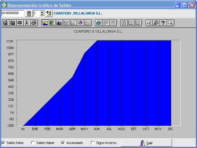Toggle the Acumulado checkbox
Viewport: 197px width, 148px height.
click(63, 143)
